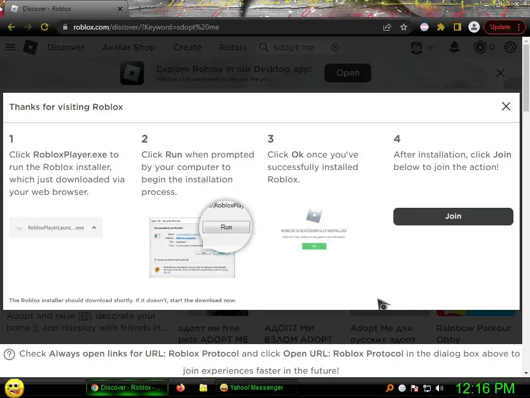530x398 pixels.
Task: Click the Update browser button
Action: click(500, 27)
